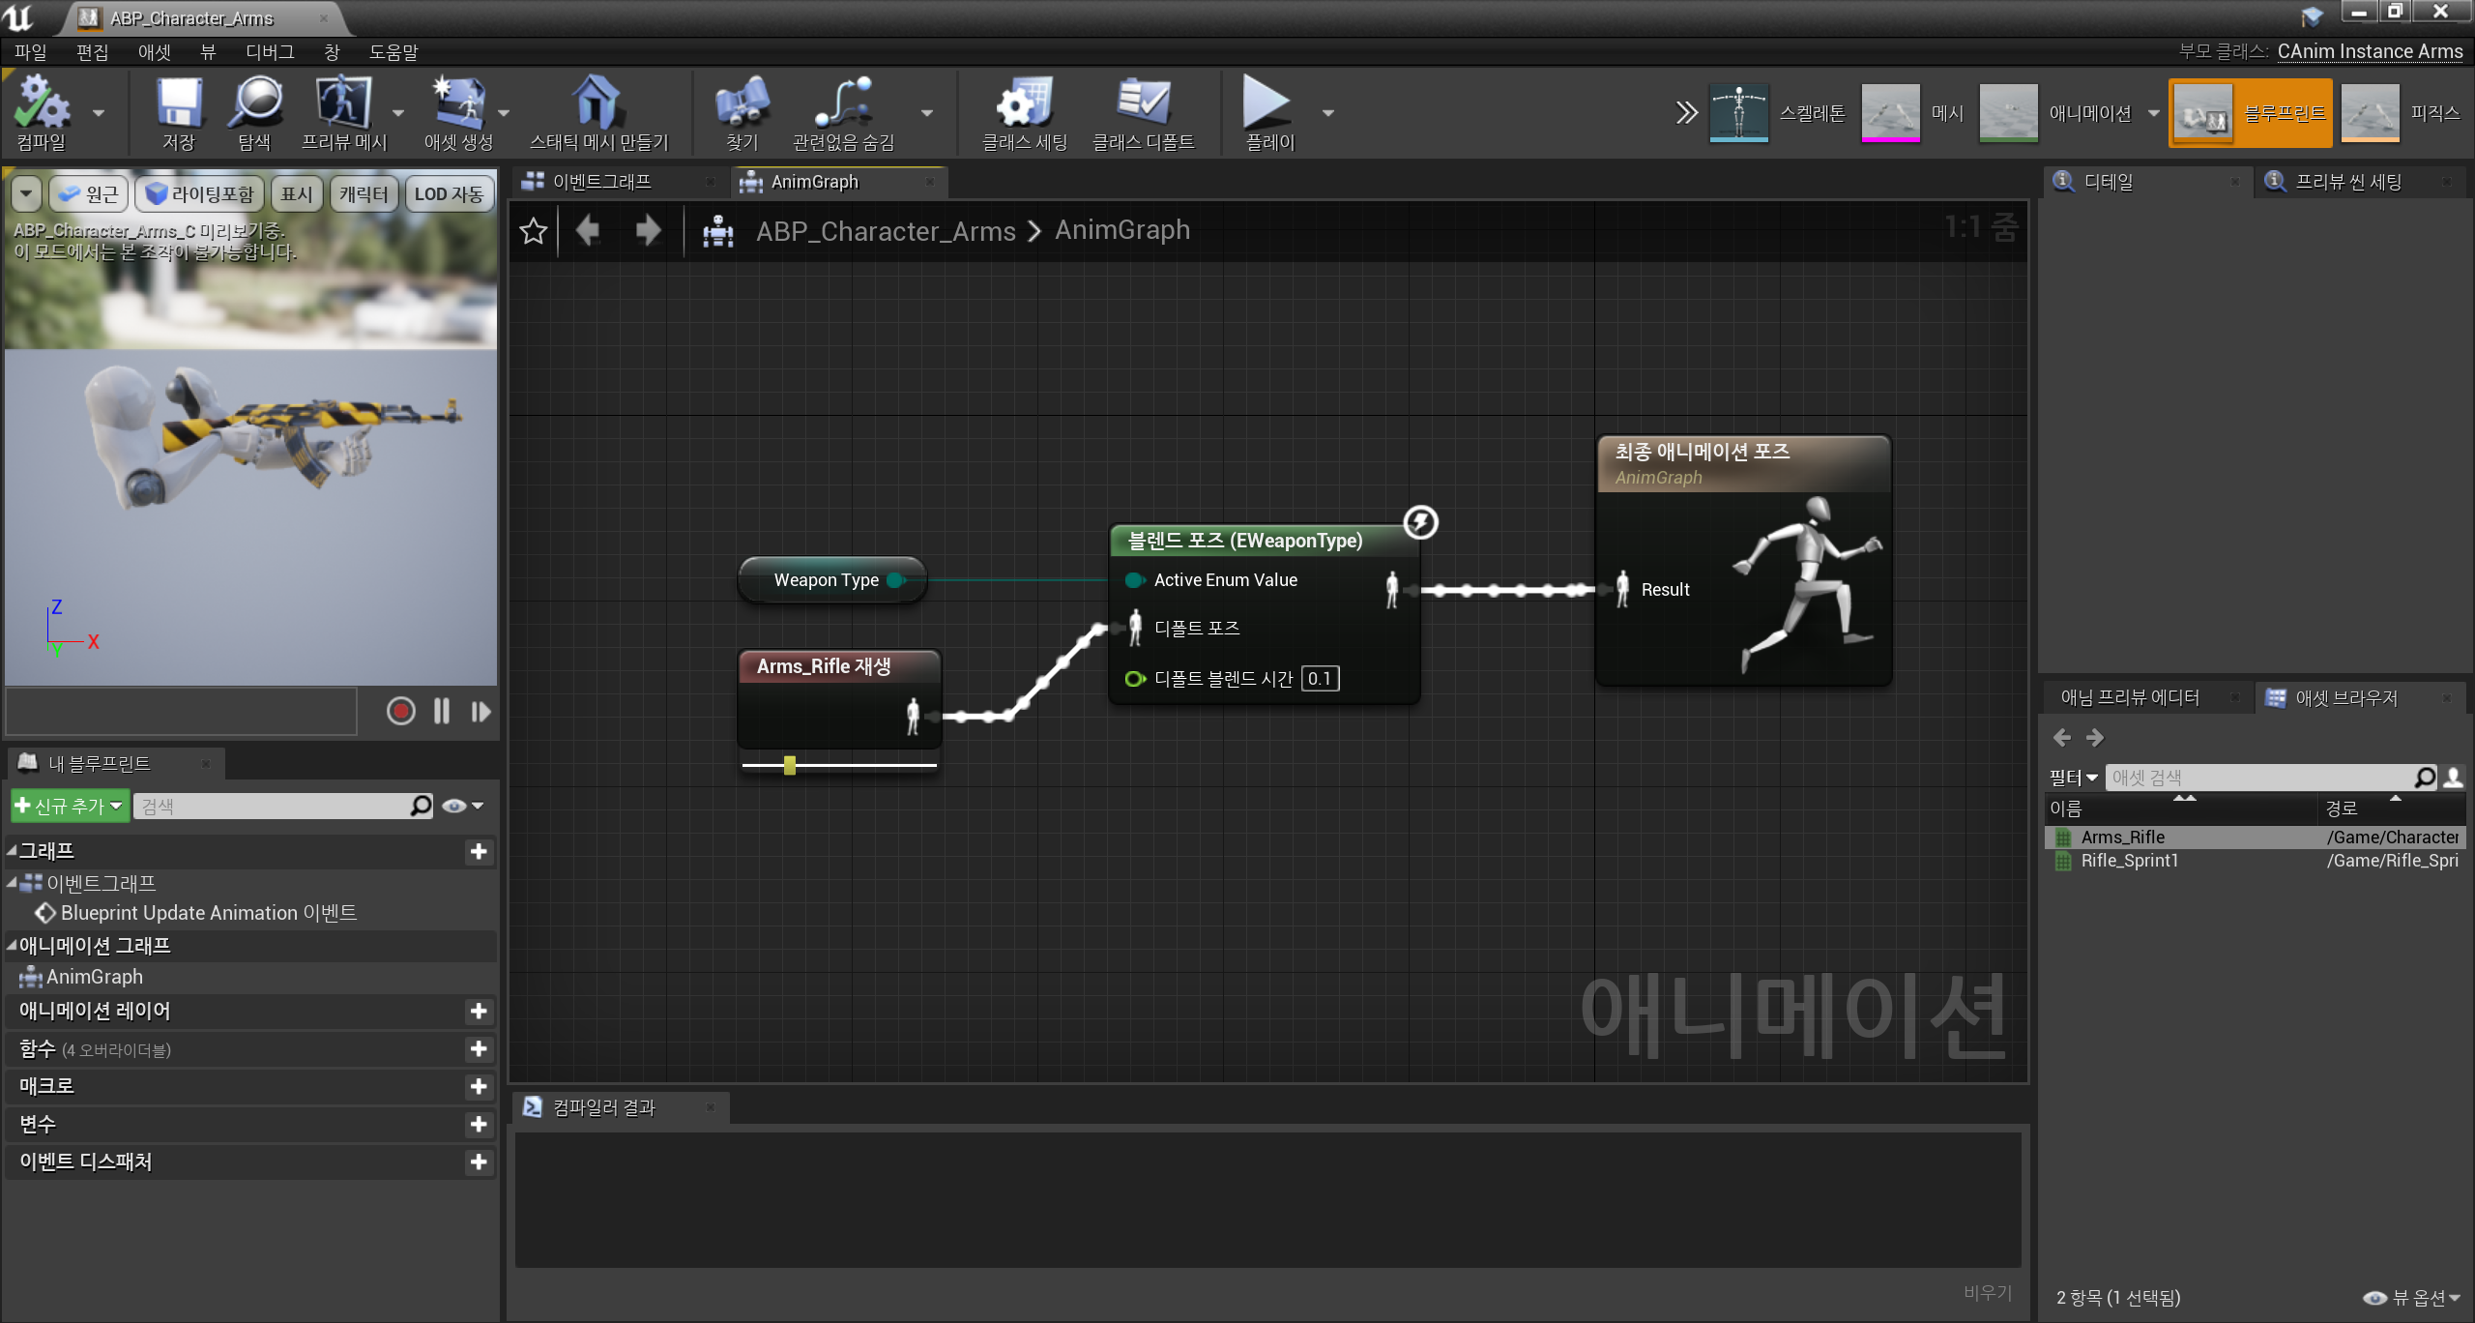Select AnimGraph in the tree
The width and height of the screenshot is (2475, 1323).
pos(94,977)
